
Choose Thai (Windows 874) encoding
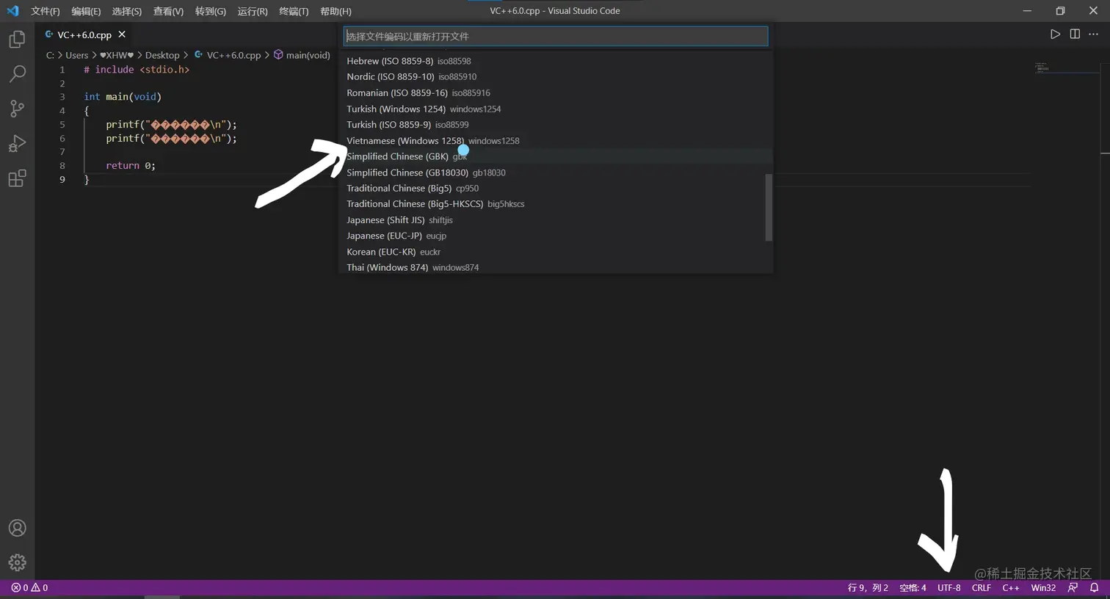point(556,267)
